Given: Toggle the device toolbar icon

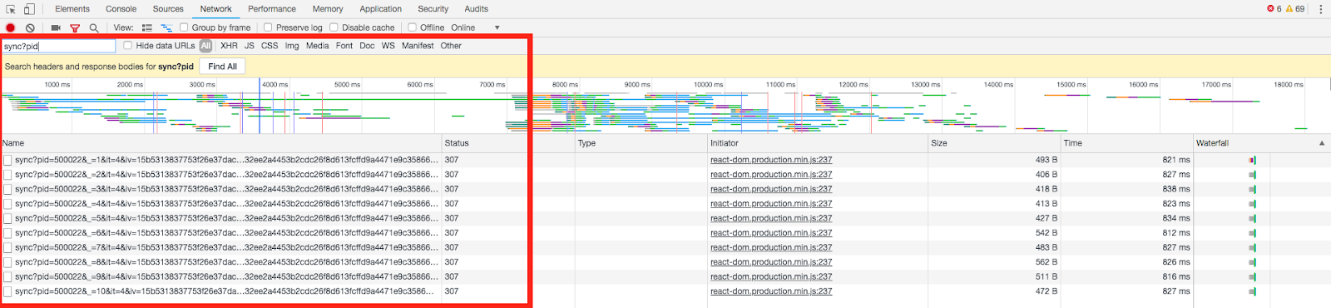Looking at the screenshot, I should point(29,9).
